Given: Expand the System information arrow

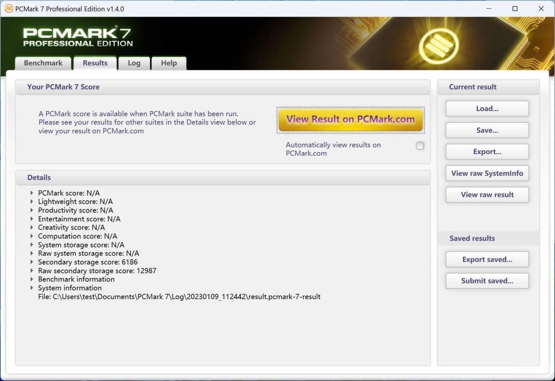Looking at the screenshot, I should (x=31, y=288).
